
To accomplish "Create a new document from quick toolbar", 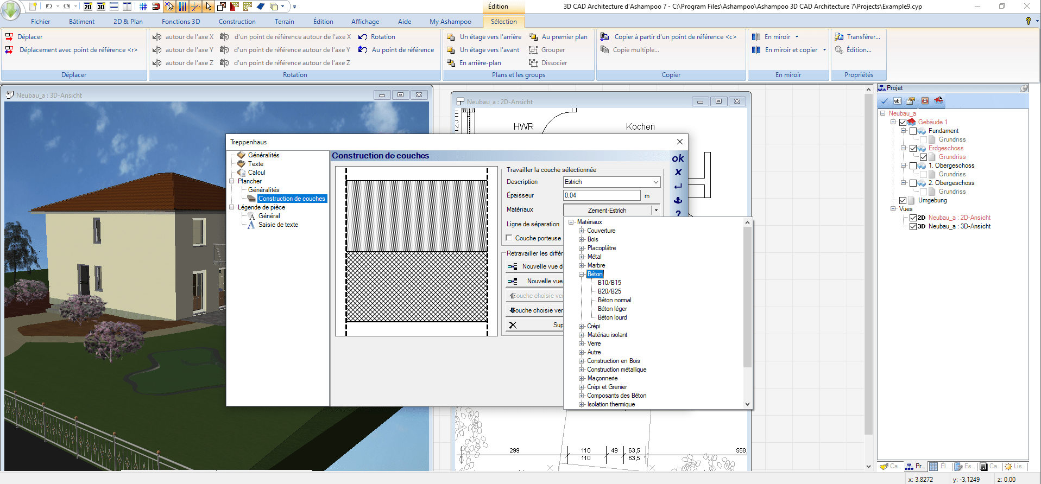I will (x=33, y=7).
